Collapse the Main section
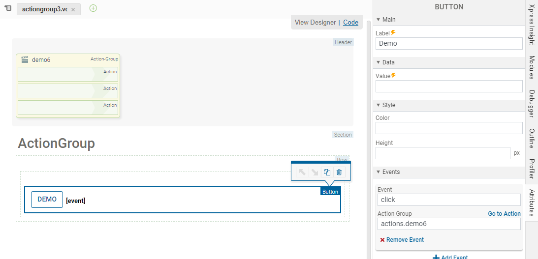This screenshot has width=538, height=259. (378, 20)
